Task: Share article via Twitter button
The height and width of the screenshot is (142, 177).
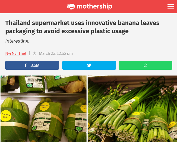Action: pyautogui.click(x=89, y=65)
